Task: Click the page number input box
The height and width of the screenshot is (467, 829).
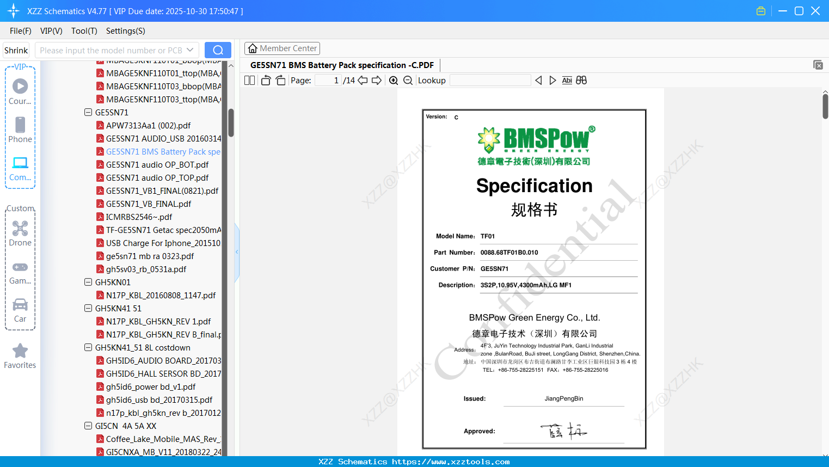Action: 328,81
